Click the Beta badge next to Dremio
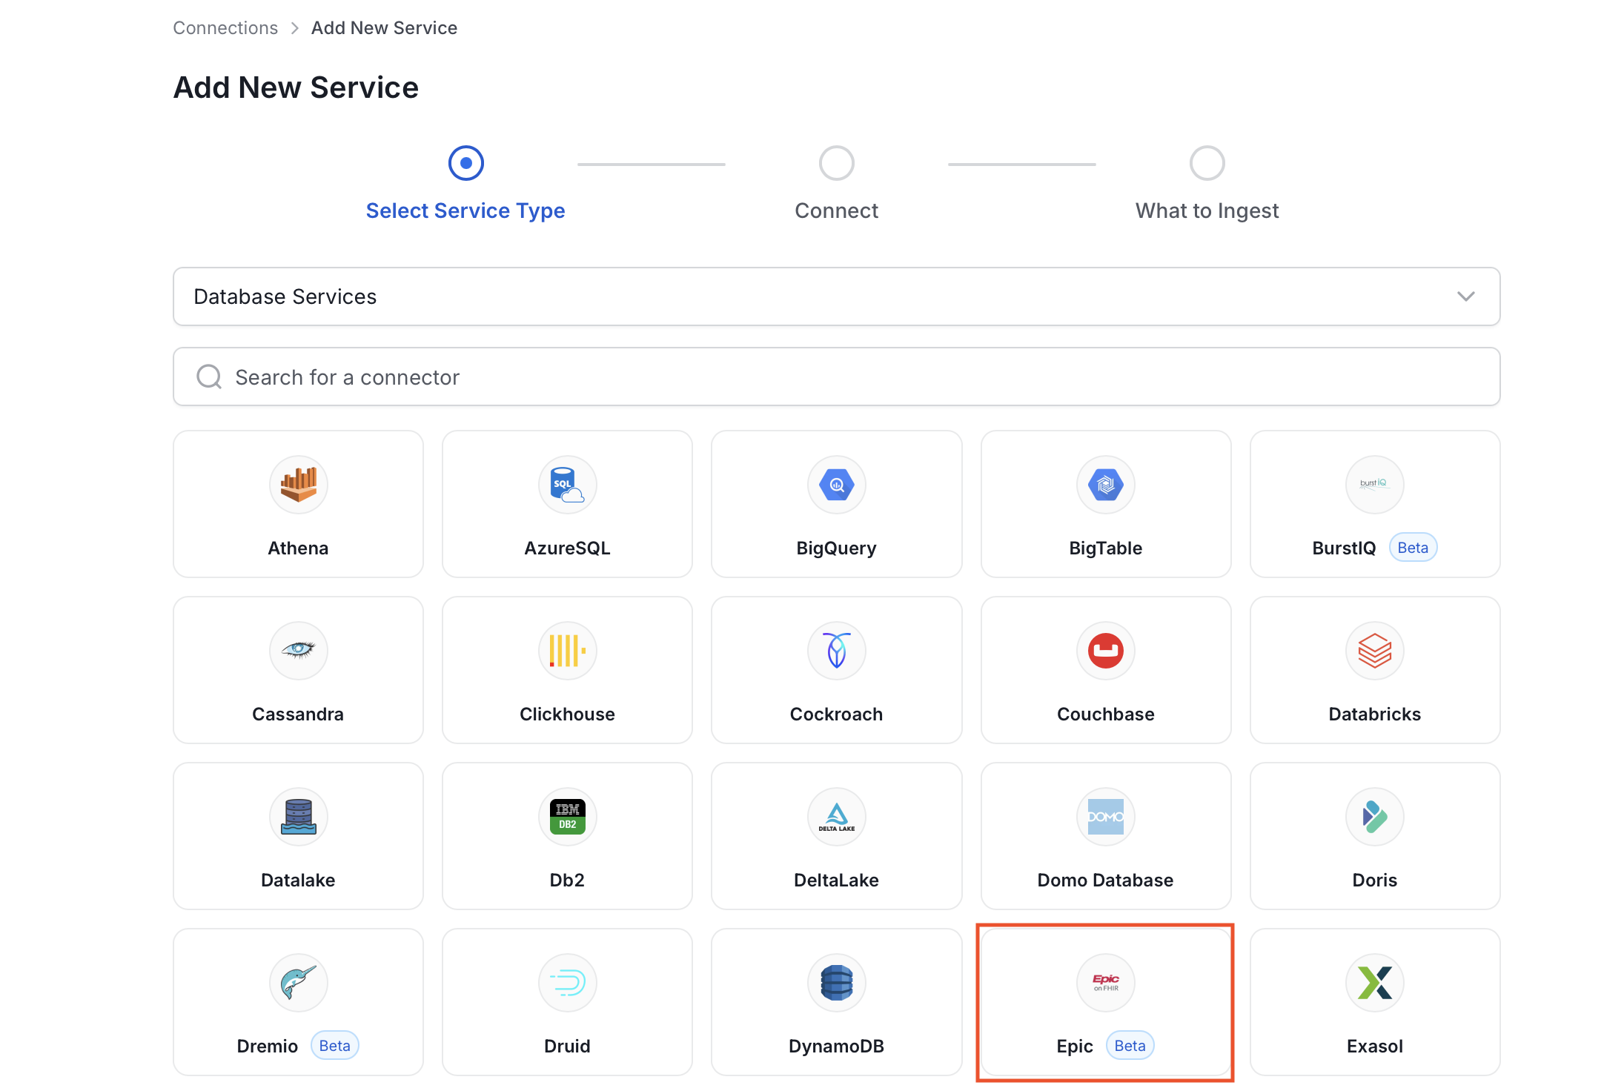 pyautogui.click(x=334, y=1046)
